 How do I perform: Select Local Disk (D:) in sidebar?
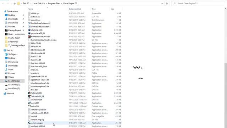[14, 85]
